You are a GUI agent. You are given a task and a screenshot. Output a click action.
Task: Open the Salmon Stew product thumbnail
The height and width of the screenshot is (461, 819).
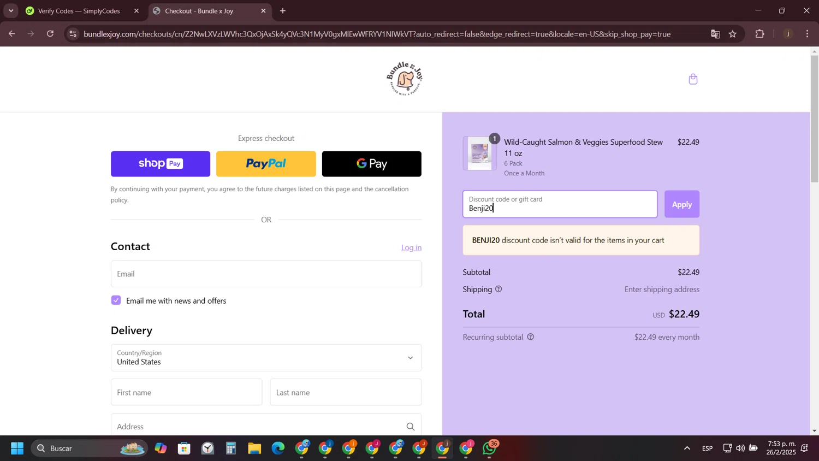(x=479, y=153)
